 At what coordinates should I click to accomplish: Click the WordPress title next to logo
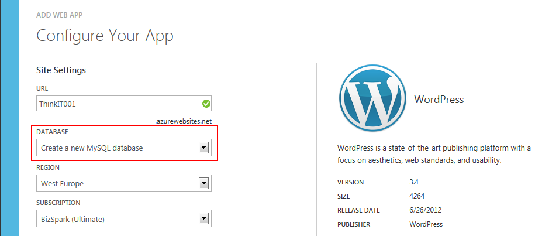439,100
